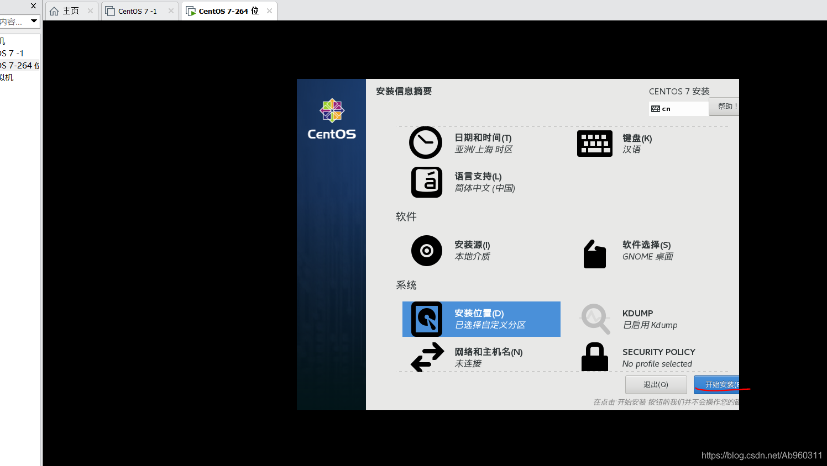Click the 本地介质 text
The width and height of the screenshot is (827, 466).
[472, 257]
